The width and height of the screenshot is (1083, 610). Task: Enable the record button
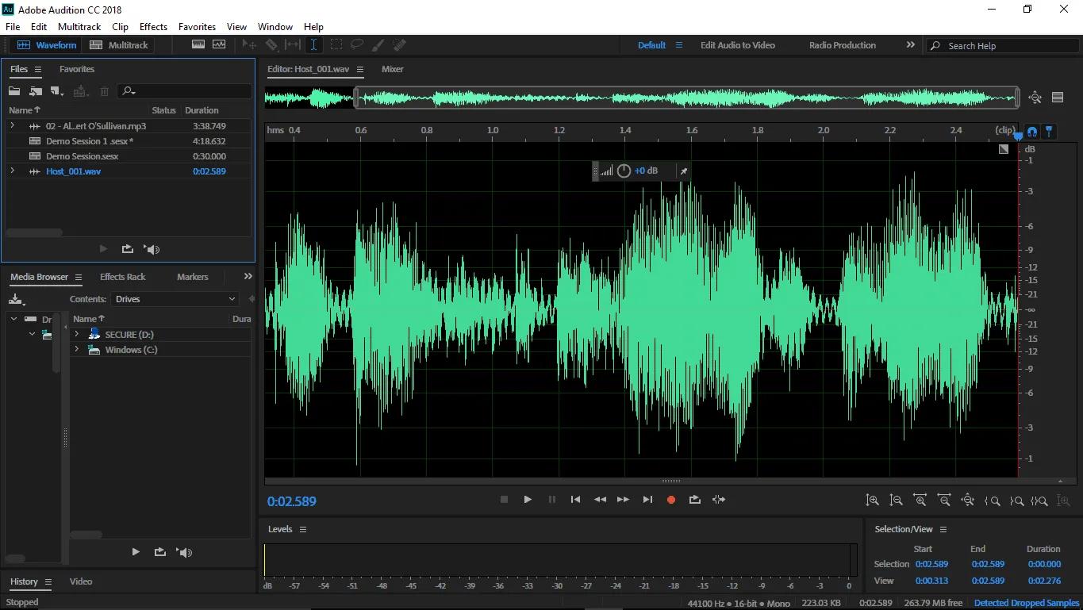click(x=670, y=499)
